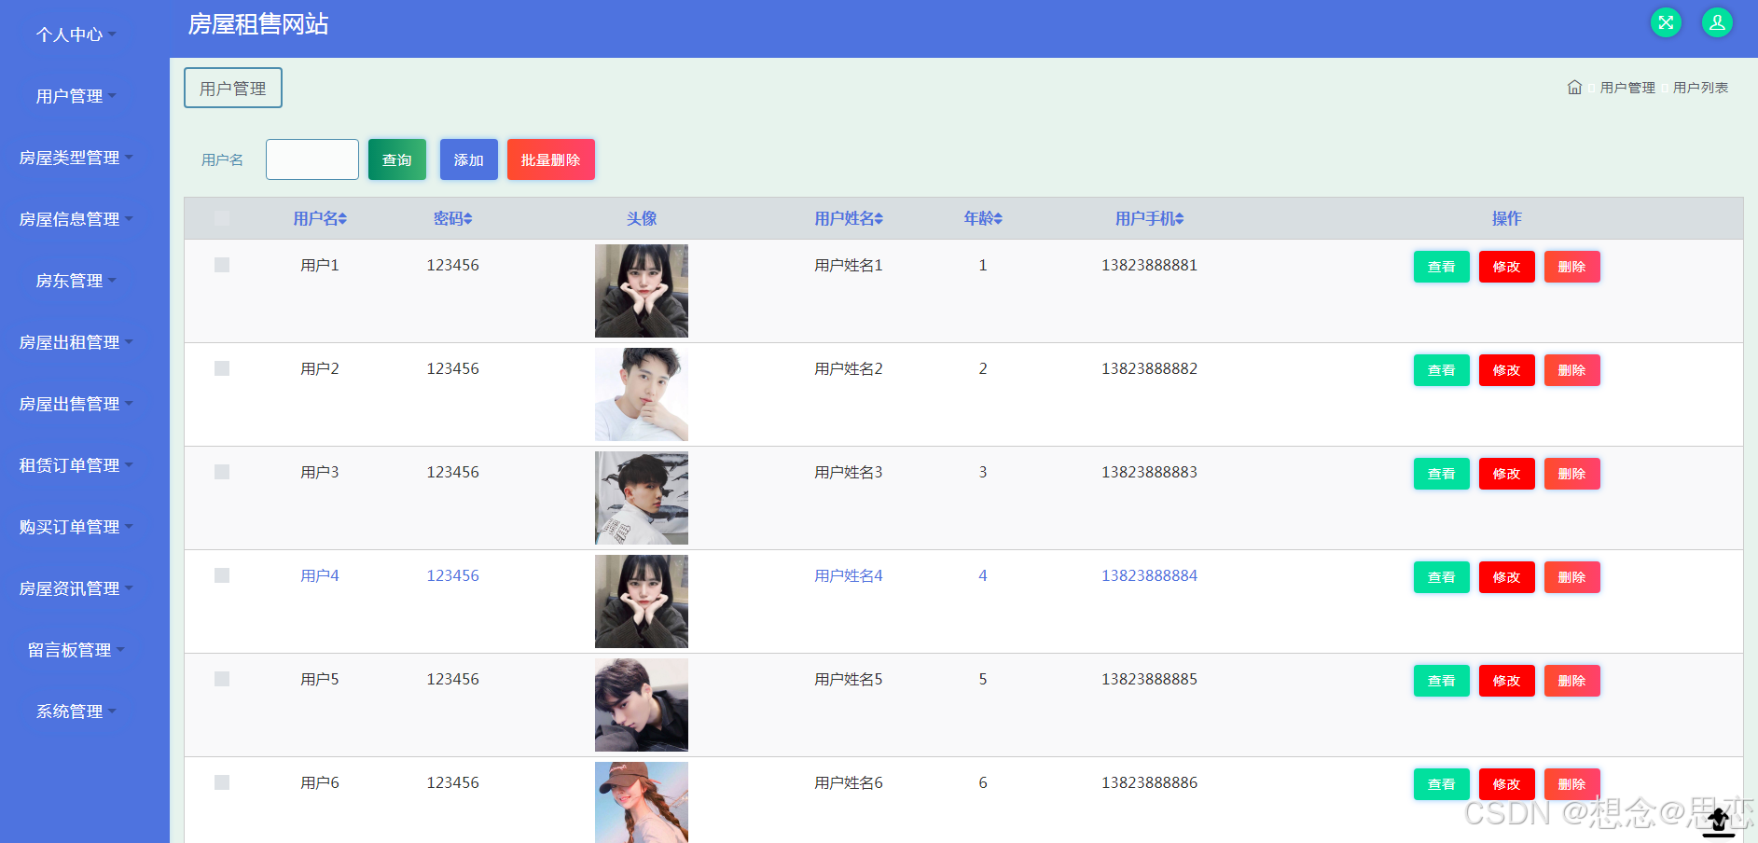Image resolution: width=1758 pixels, height=843 pixels.
Task: Open the avatar thumbnail of 用户1
Action: (x=642, y=291)
